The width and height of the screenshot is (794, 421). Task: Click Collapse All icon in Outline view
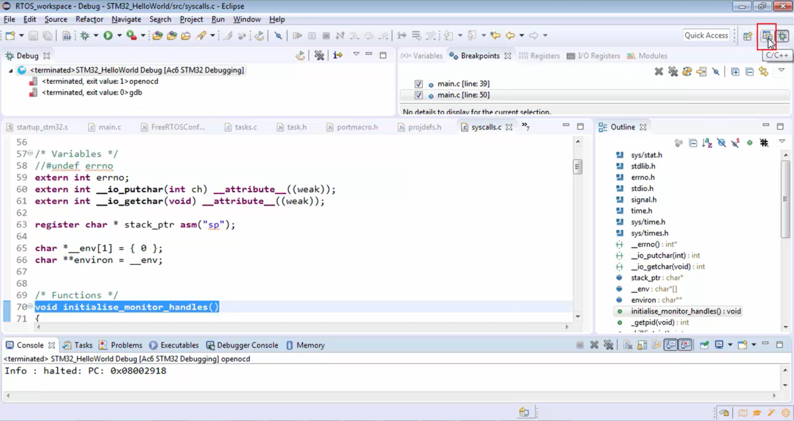click(x=693, y=143)
